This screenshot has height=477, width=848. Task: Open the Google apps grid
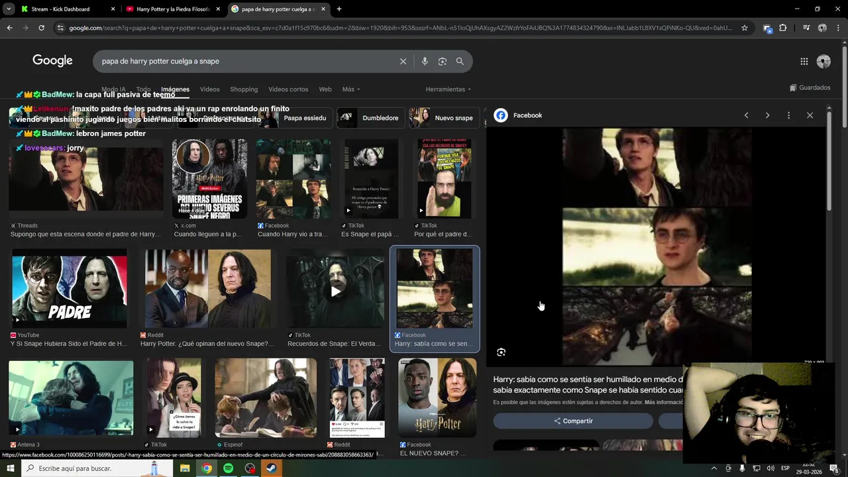pos(804,61)
